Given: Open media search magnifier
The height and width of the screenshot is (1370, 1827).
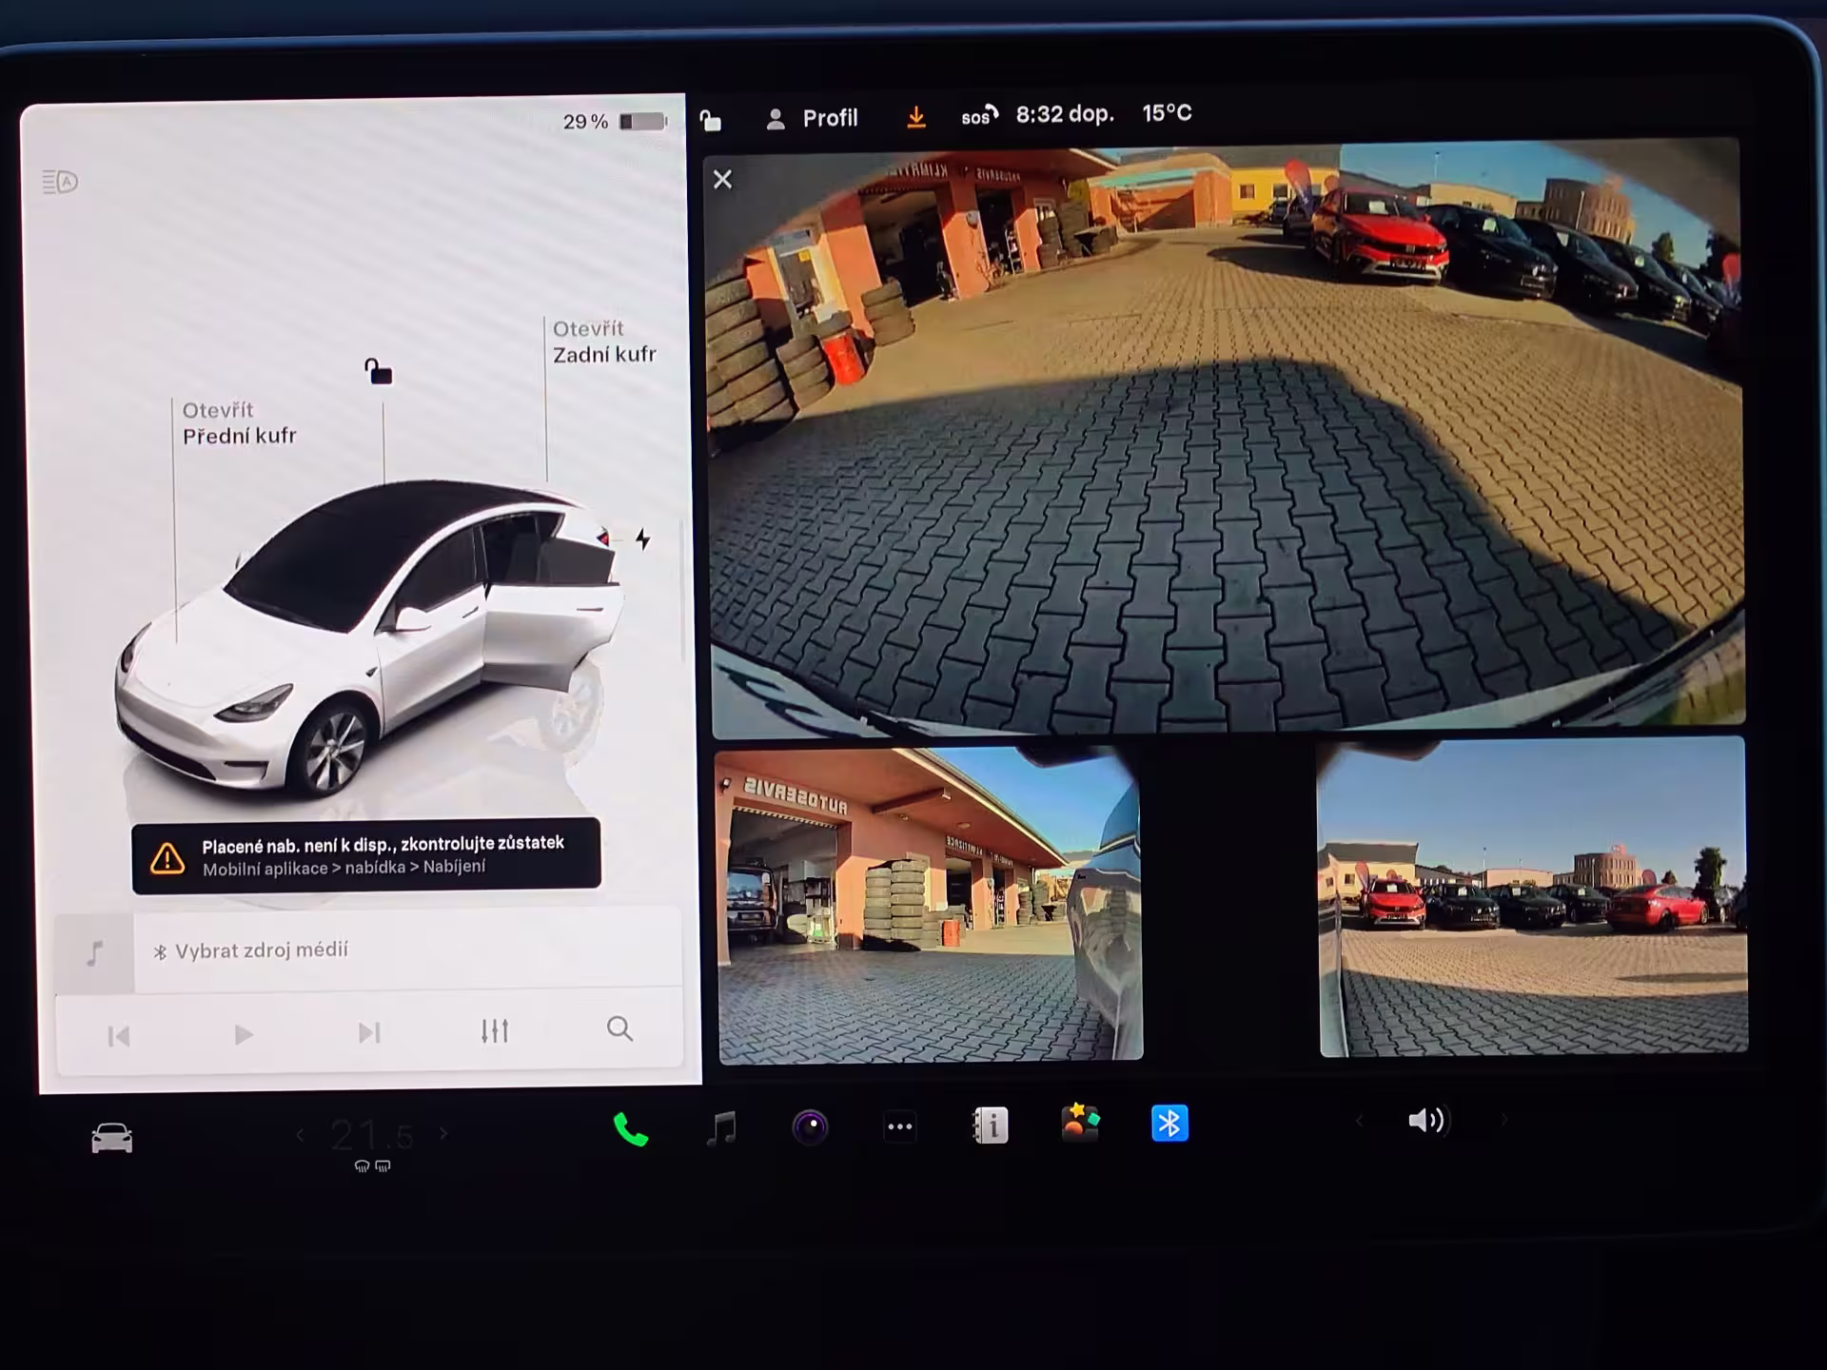Looking at the screenshot, I should pos(619,1028).
